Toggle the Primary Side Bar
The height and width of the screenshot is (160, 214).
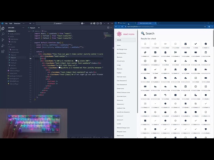pos(94,24)
